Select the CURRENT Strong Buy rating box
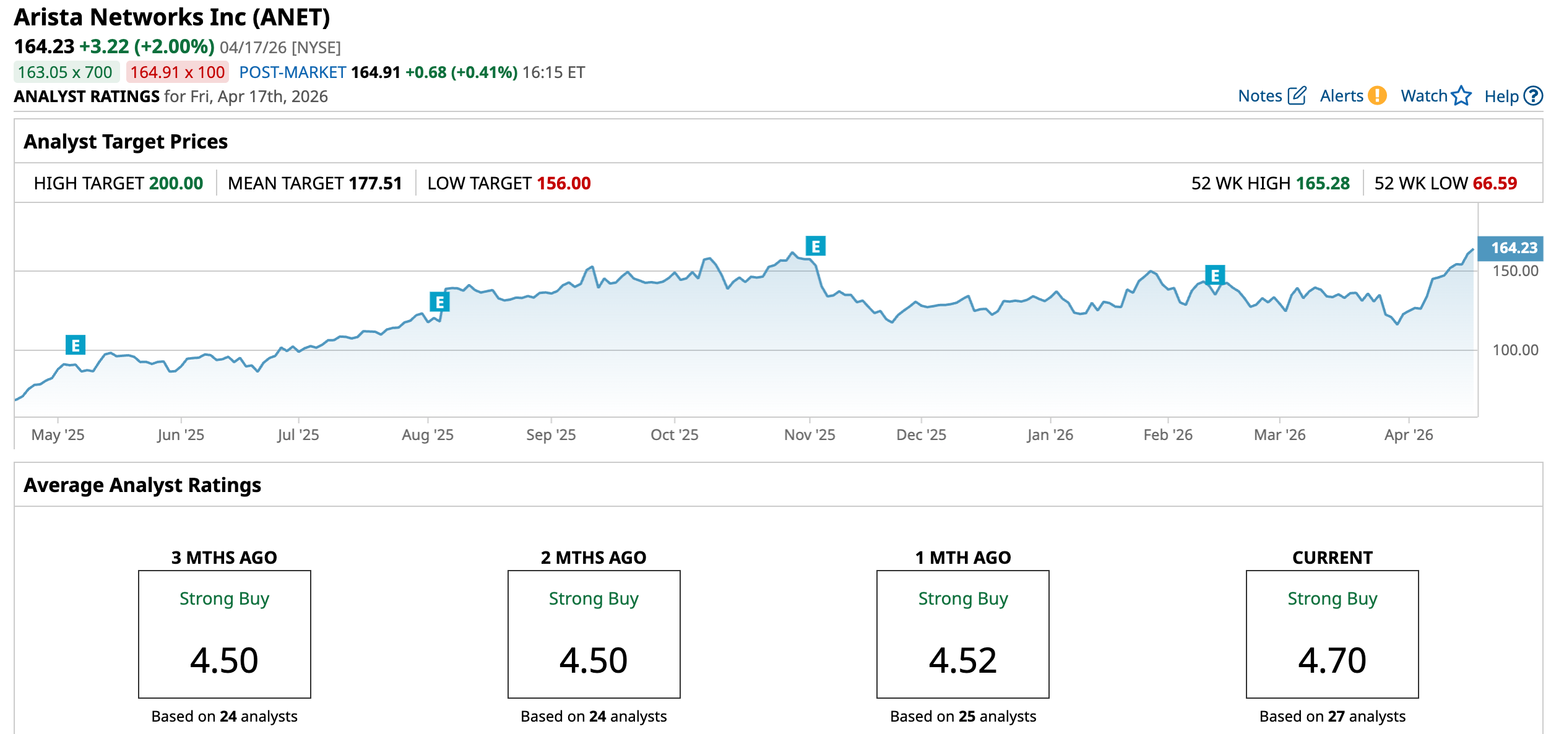The image size is (1551, 734). (x=1332, y=634)
